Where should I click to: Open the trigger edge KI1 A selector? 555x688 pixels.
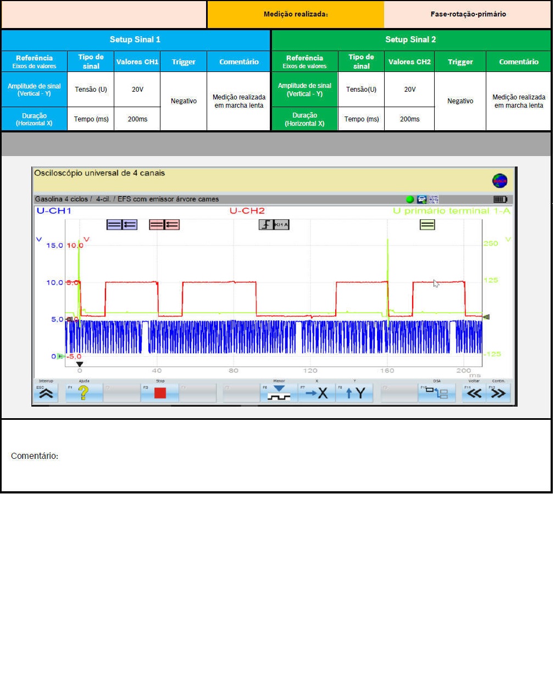pos(274,225)
